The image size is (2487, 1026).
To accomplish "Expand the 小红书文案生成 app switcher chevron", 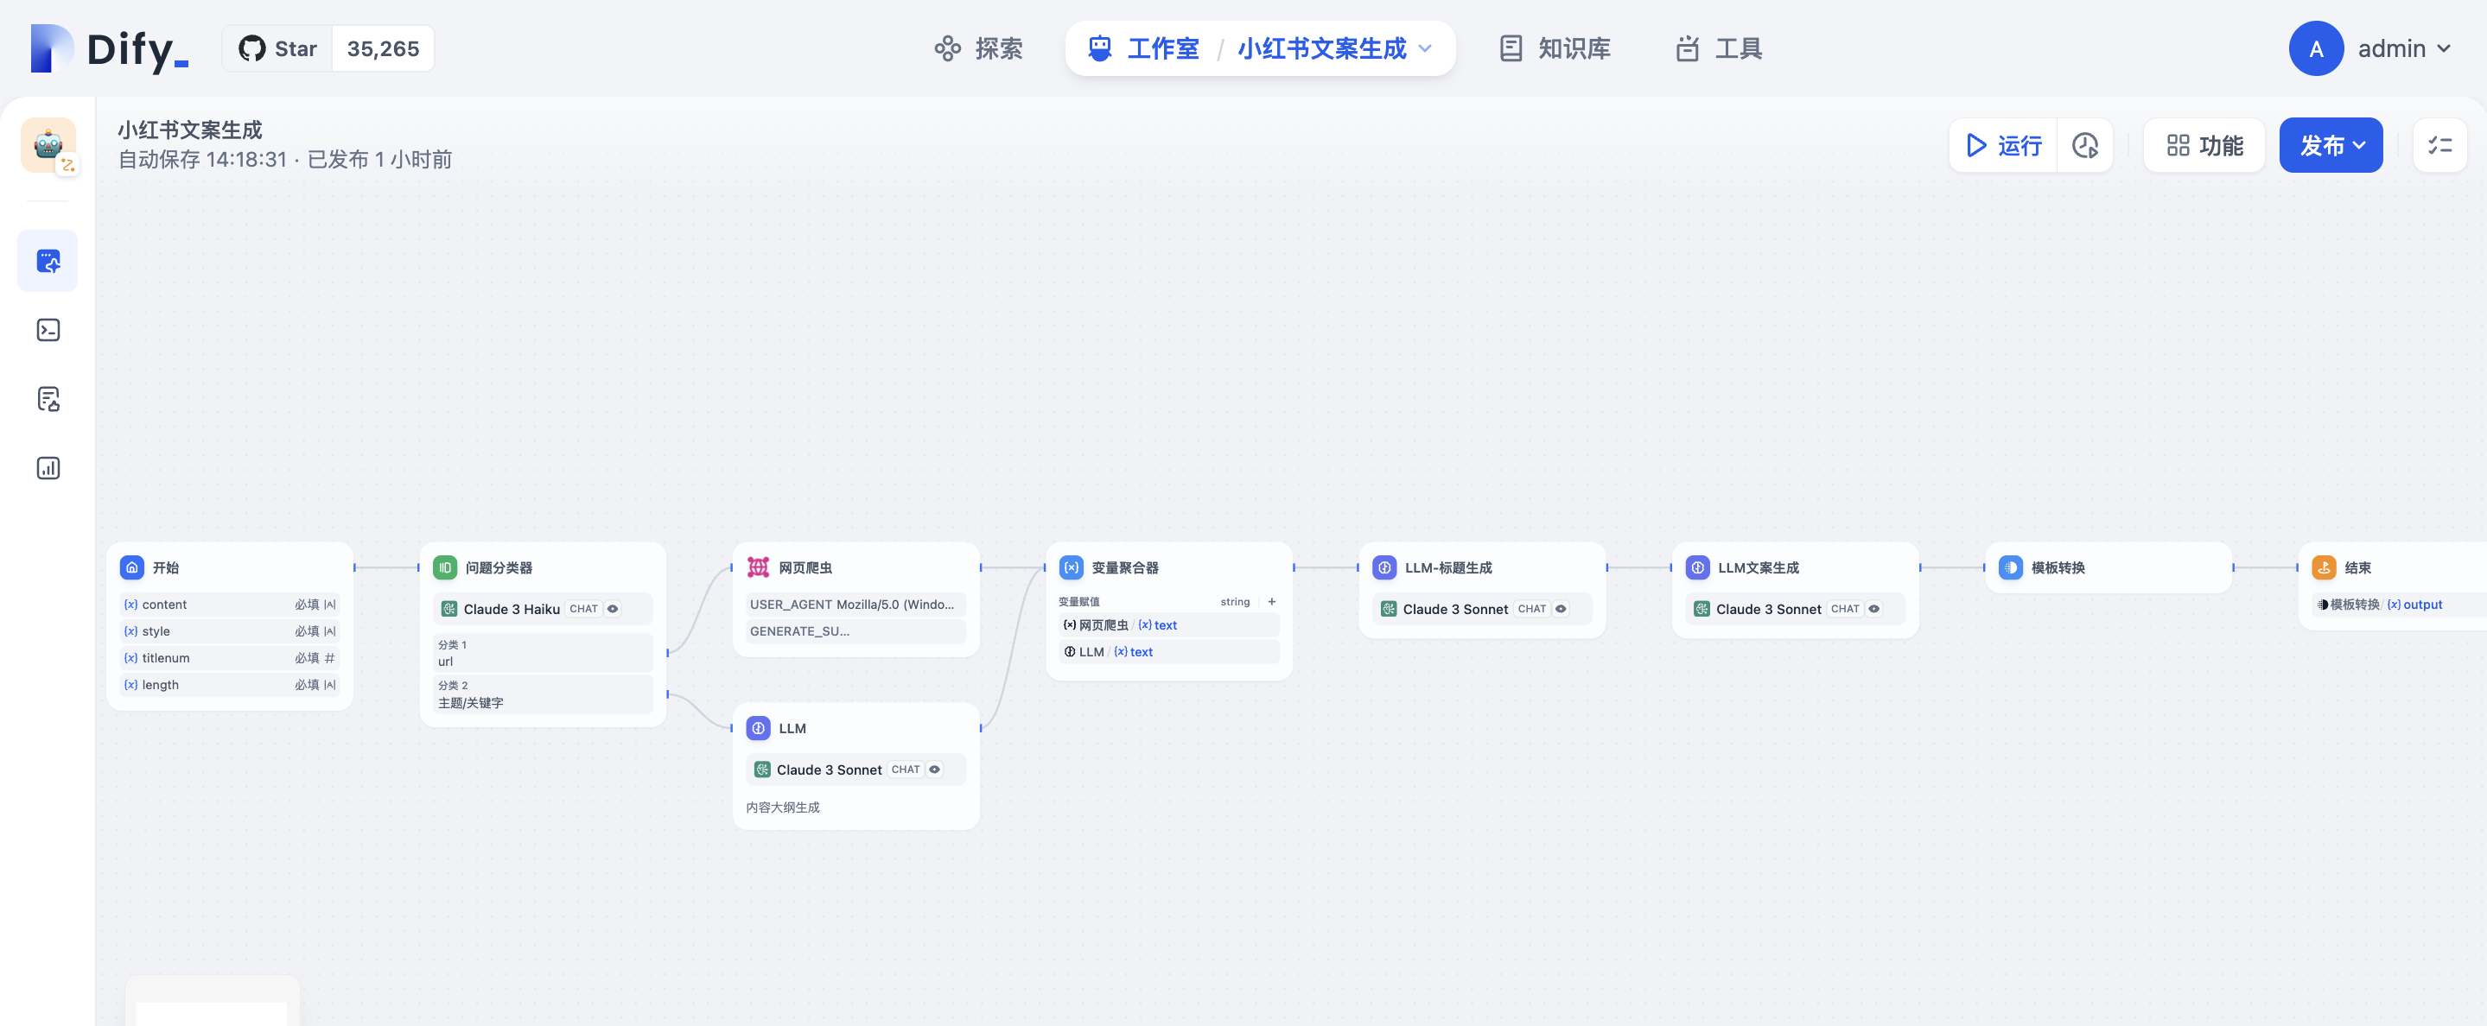I will (x=1425, y=48).
